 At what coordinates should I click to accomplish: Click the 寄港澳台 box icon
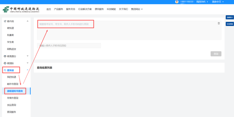click(5, 56)
